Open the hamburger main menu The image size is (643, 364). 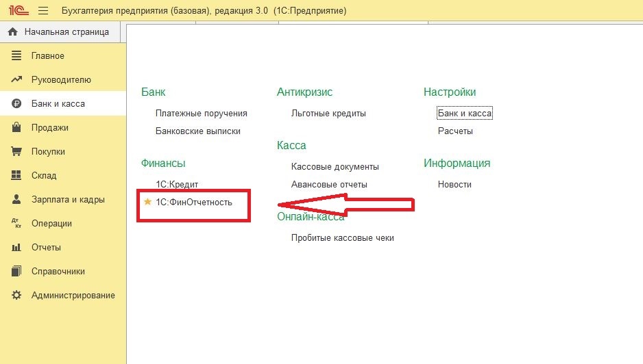(43, 11)
